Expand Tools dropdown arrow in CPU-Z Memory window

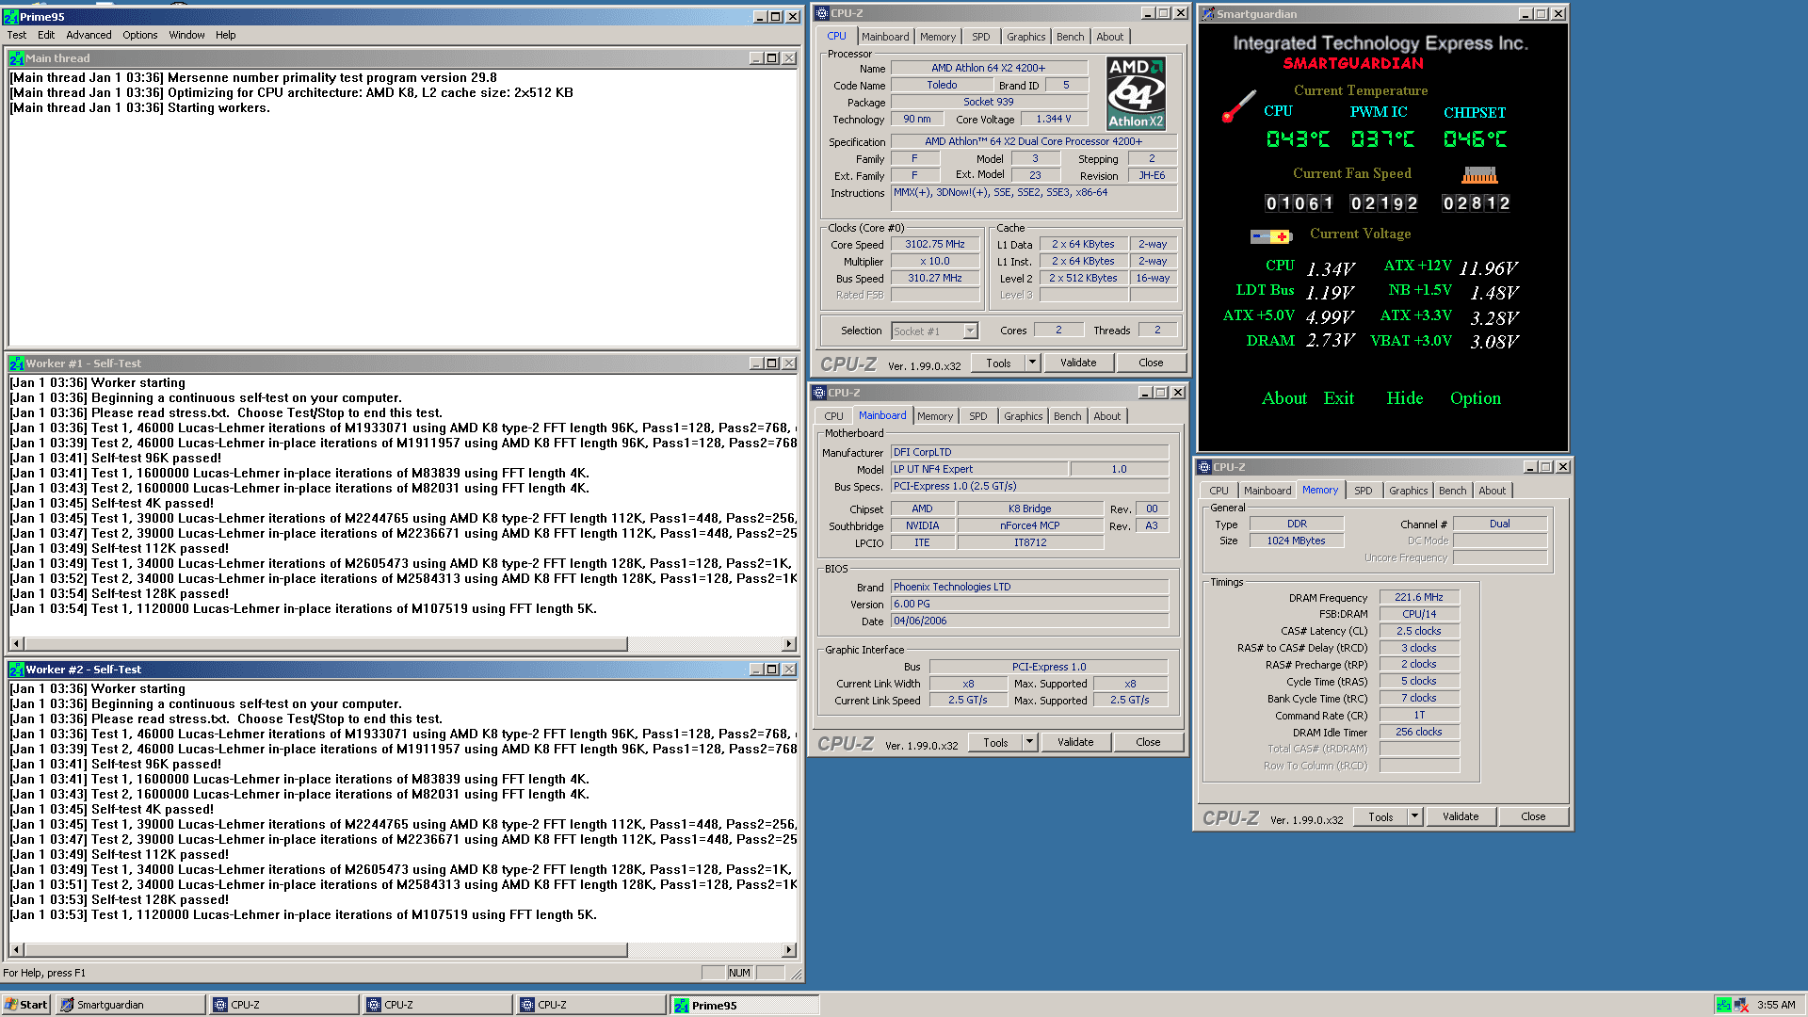pos(1414,816)
